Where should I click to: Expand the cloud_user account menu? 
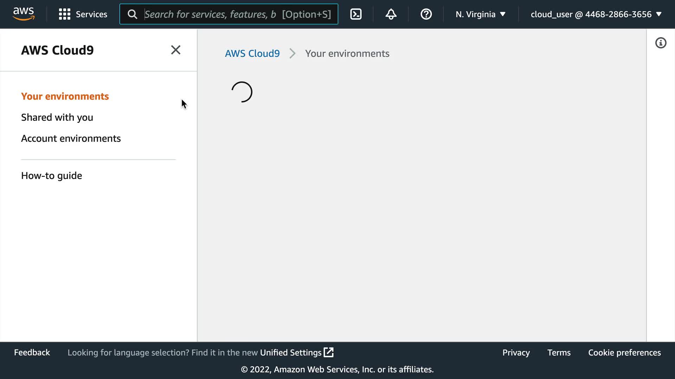point(596,14)
